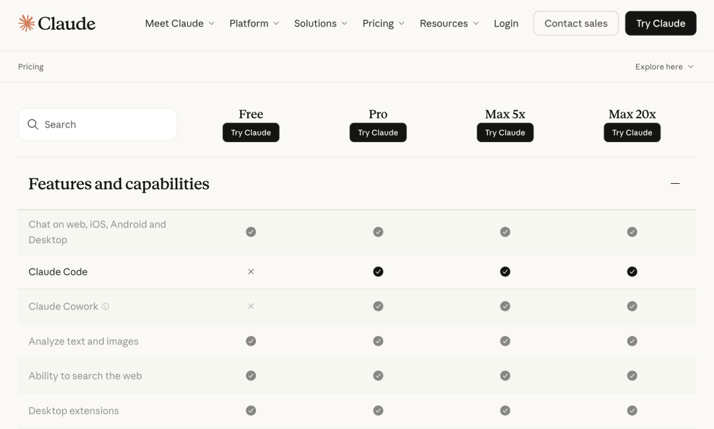Click the X mark for Claude Code Free
The image size is (714, 429).
pyautogui.click(x=251, y=272)
